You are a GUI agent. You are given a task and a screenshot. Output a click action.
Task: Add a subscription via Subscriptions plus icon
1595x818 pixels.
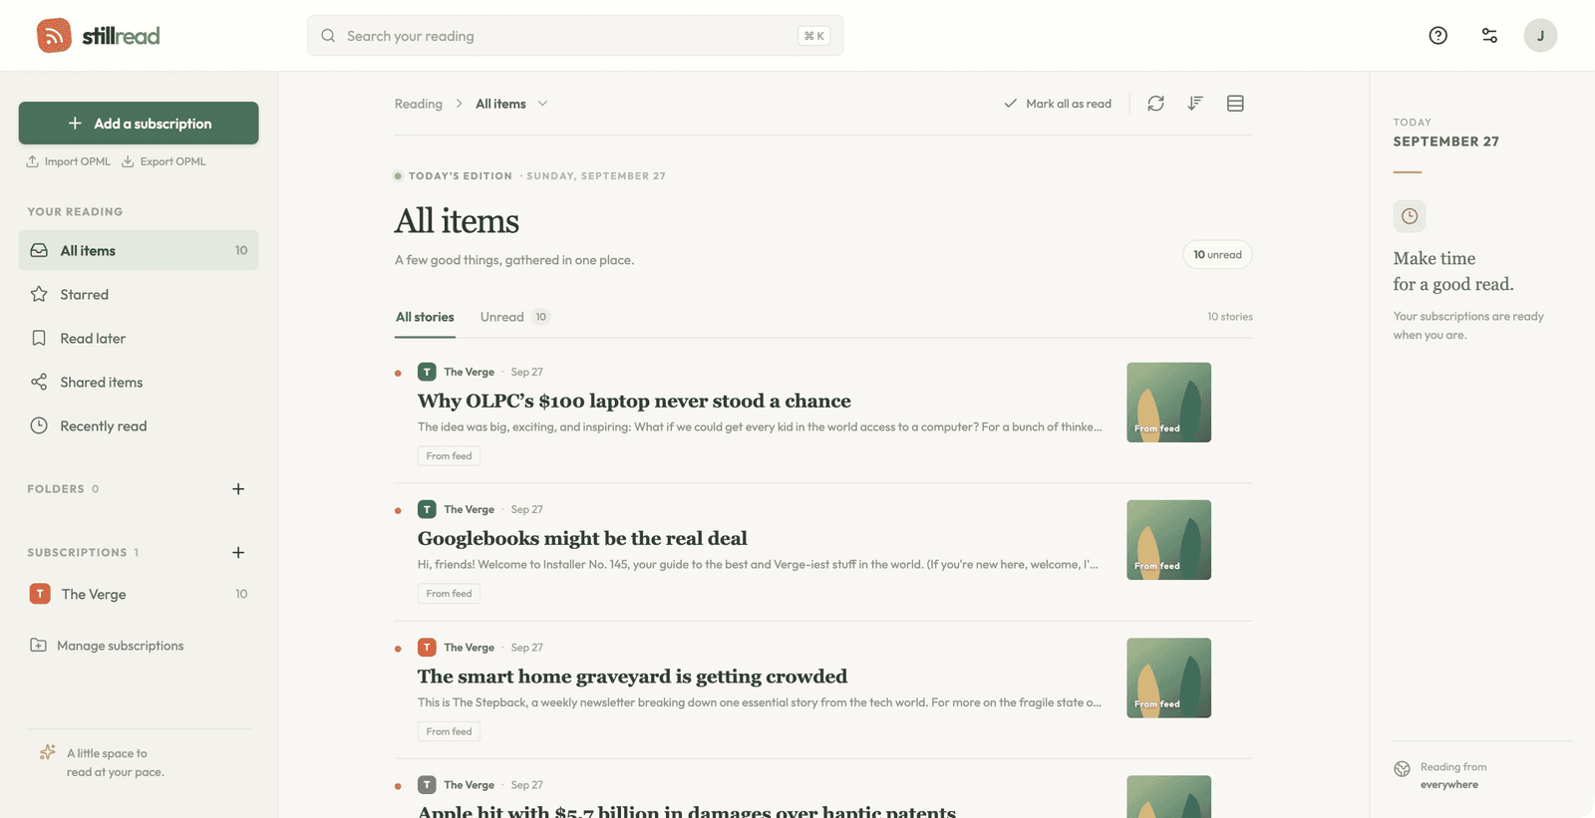pos(238,553)
